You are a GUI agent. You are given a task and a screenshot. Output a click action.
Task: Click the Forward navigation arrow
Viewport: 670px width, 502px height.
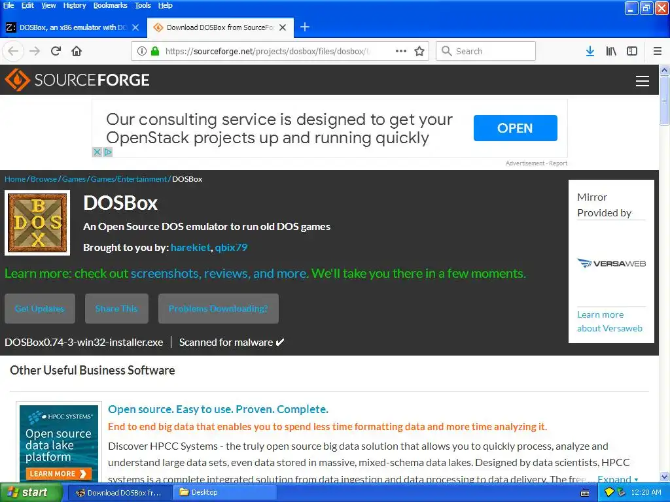(x=35, y=51)
